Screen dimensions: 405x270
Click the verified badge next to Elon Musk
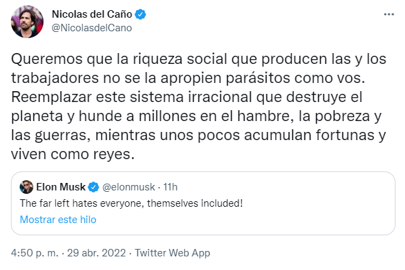coord(94,187)
